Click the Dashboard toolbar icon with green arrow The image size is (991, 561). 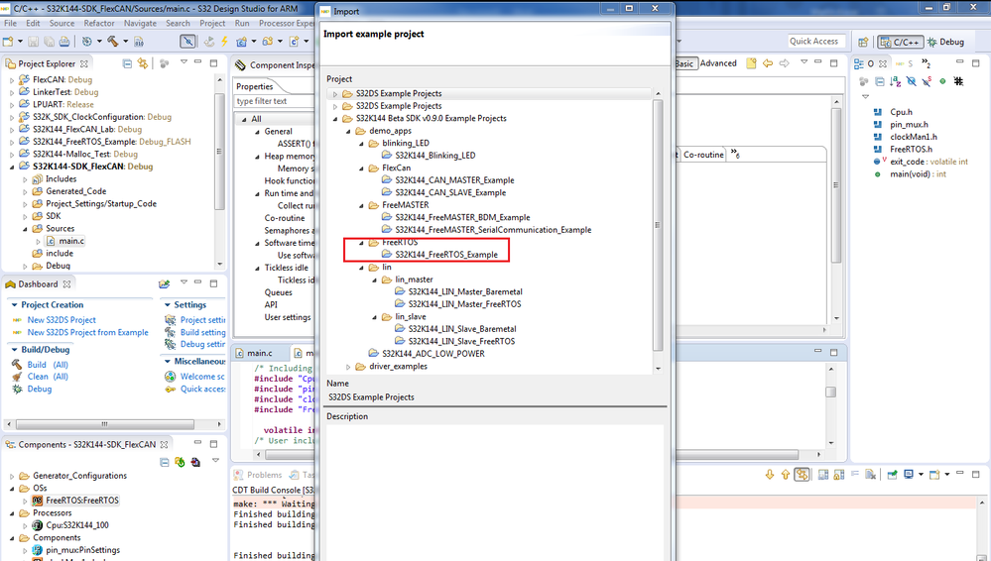pyautogui.click(x=165, y=284)
